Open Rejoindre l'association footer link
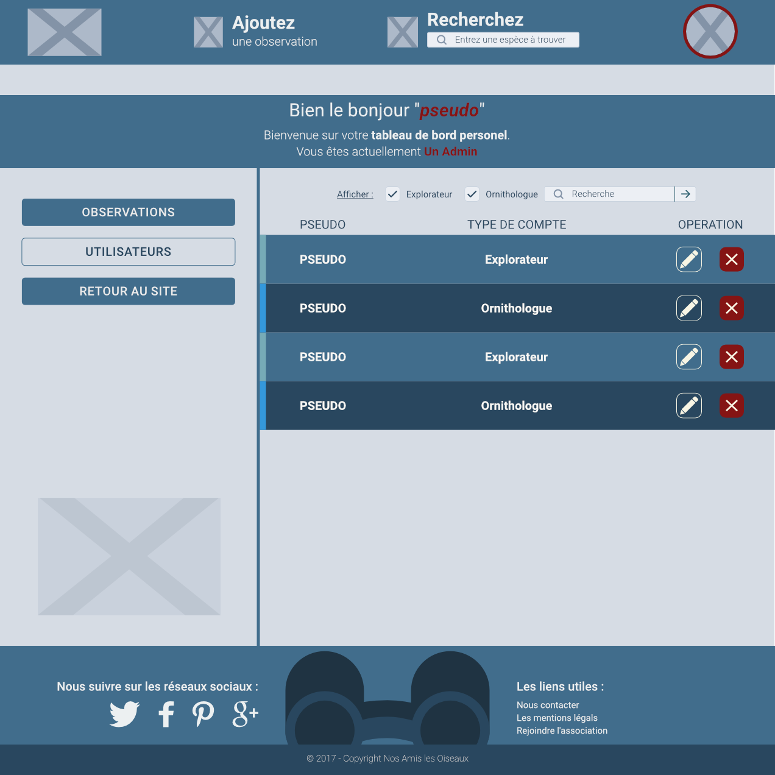Viewport: 775px width, 775px height. click(562, 731)
